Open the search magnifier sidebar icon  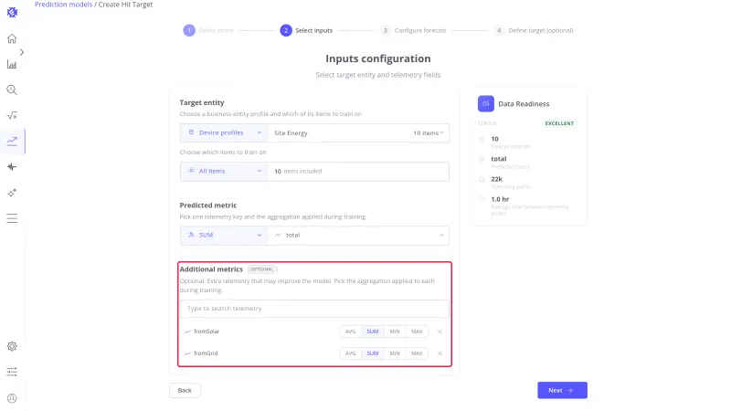(x=12, y=90)
